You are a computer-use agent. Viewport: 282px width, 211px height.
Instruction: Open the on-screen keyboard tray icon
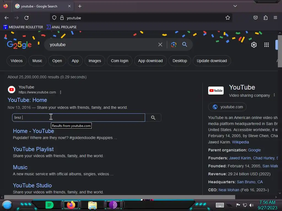pos(220,205)
